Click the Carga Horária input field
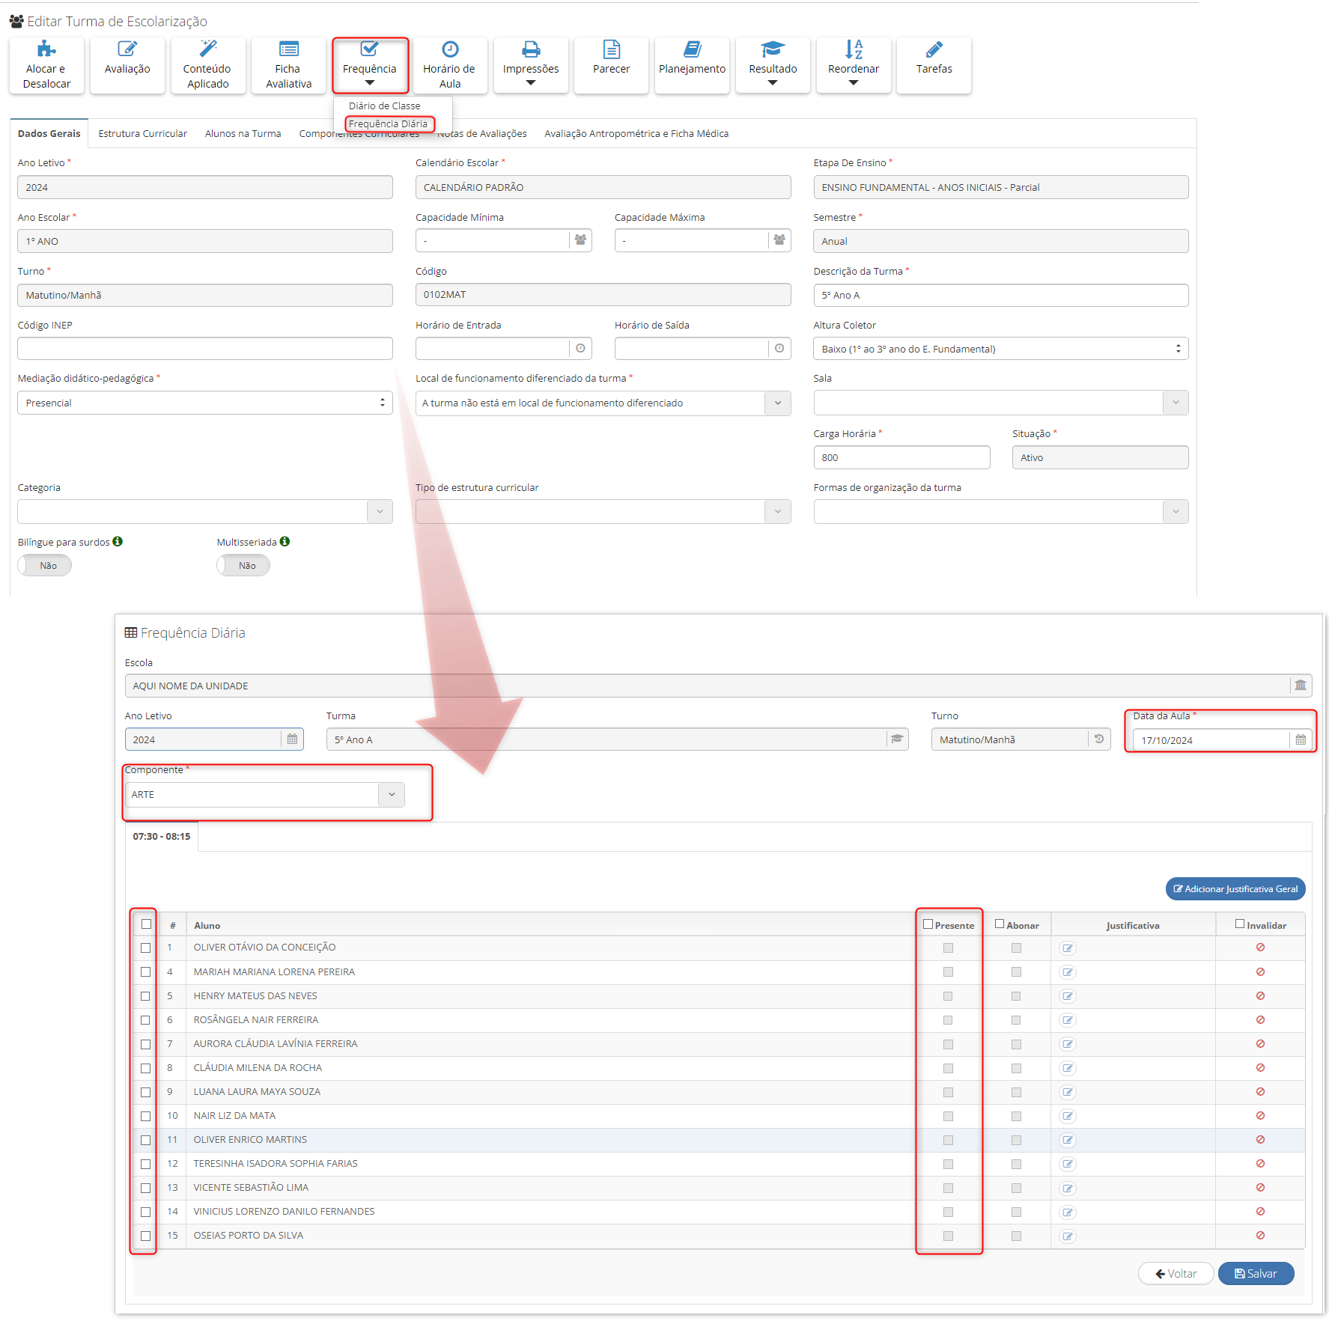 pos(901,458)
